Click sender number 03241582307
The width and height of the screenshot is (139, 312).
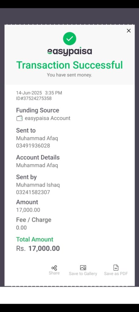click(33, 192)
